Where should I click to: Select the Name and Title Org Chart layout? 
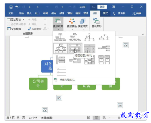click(75, 37)
